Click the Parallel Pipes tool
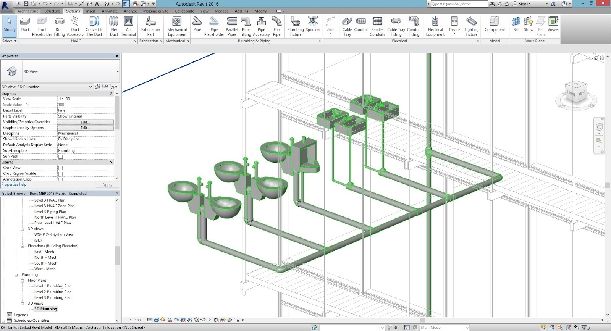The image size is (611, 331). point(232,26)
